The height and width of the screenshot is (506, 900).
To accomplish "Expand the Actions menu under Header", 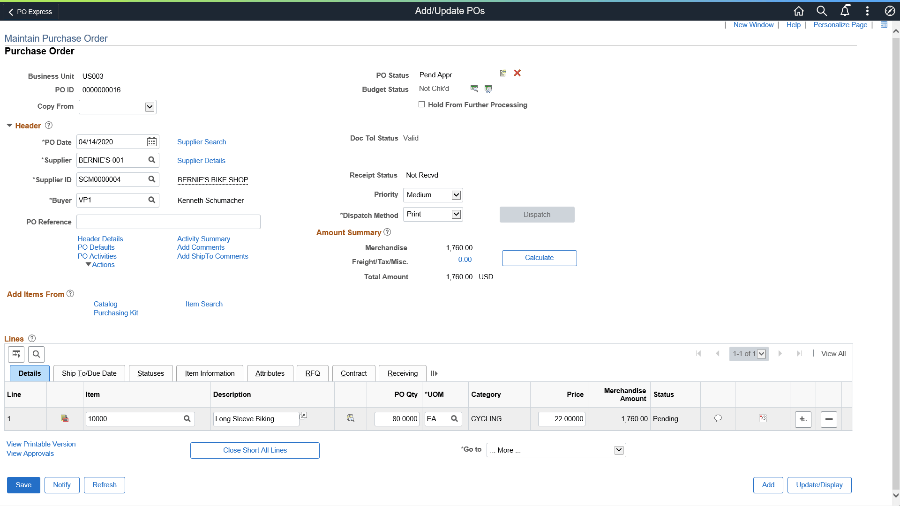I will [x=99, y=264].
